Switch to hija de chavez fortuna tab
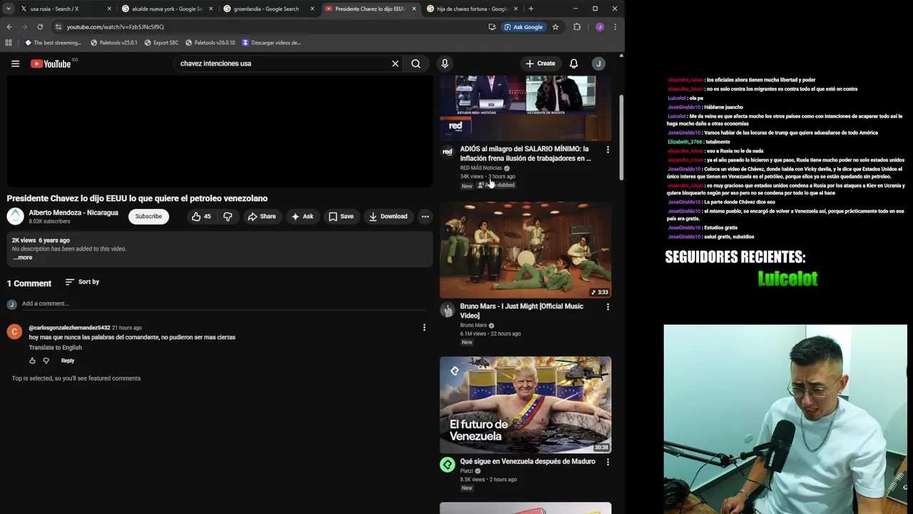This screenshot has height=514, width=913. (x=471, y=9)
